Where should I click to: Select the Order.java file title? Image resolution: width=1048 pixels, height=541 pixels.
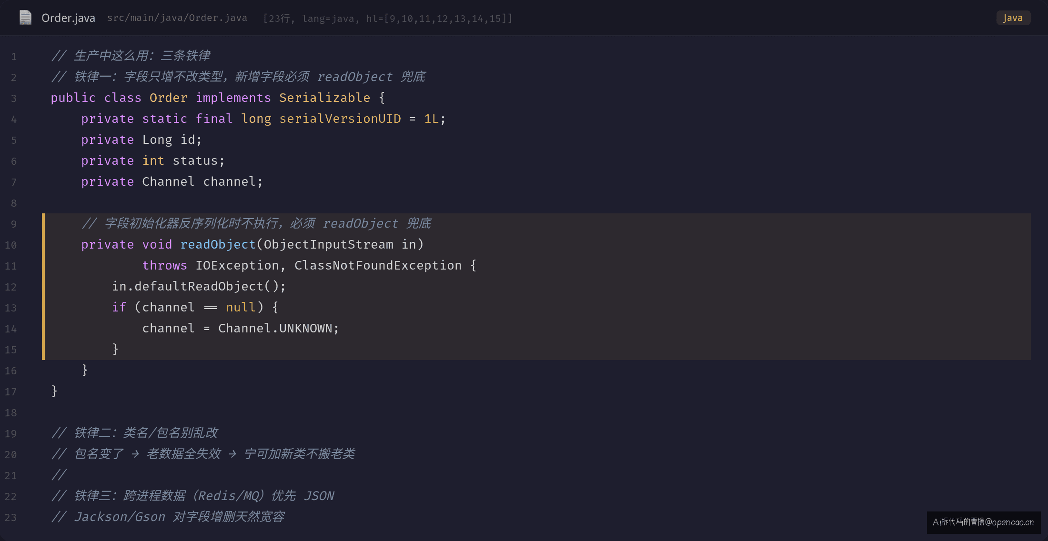pos(68,18)
